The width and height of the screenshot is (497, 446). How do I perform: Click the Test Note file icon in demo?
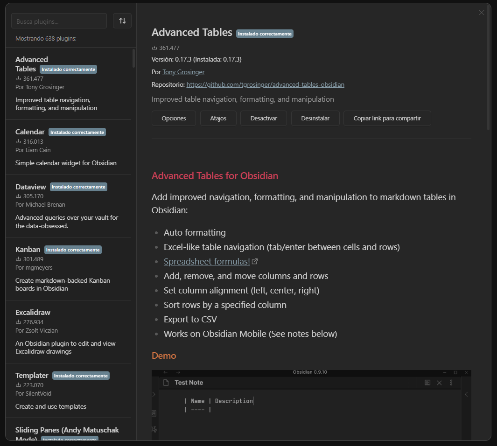166,383
